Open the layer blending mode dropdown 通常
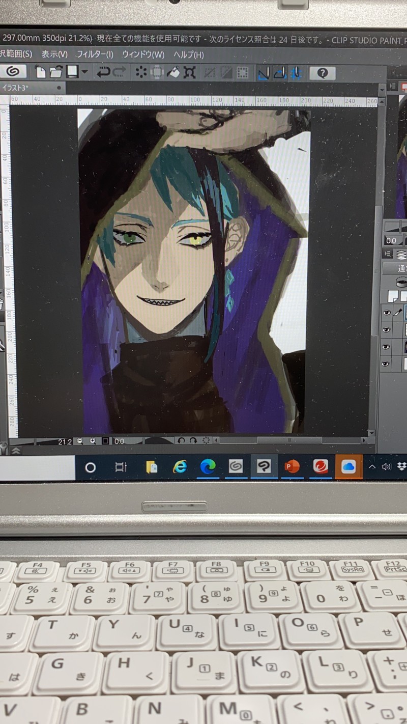Screen dimensions: 407x724 [396, 269]
